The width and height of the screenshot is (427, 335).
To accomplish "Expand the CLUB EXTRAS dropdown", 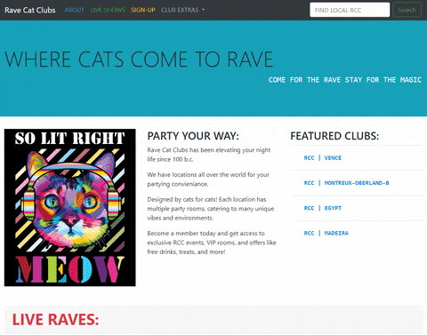I will click(182, 10).
